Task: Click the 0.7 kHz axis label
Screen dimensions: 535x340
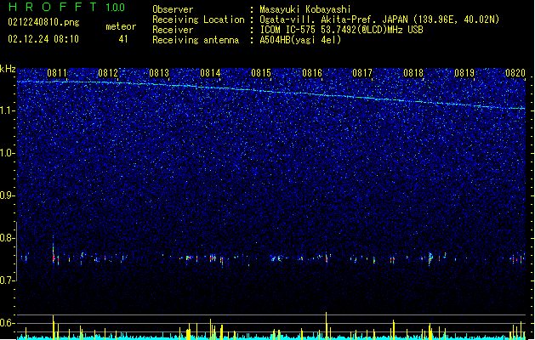Action: pos(8,280)
